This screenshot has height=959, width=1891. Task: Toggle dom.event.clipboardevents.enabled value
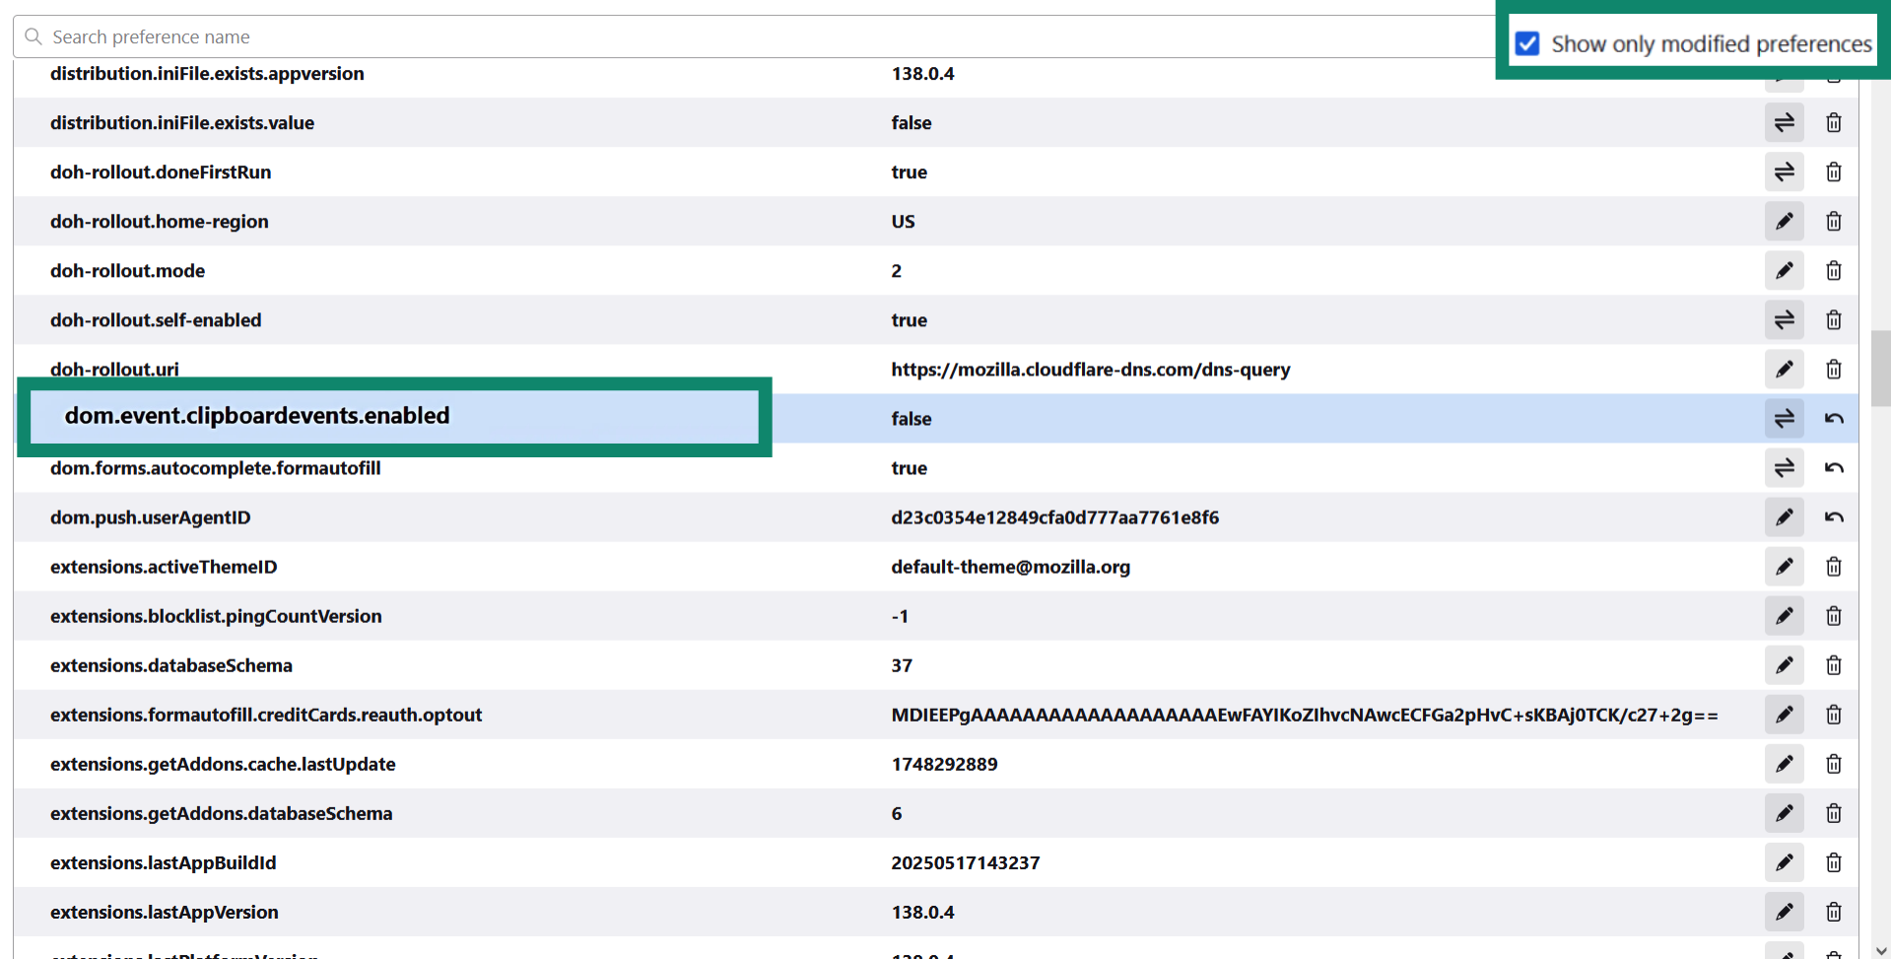tap(1784, 419)
